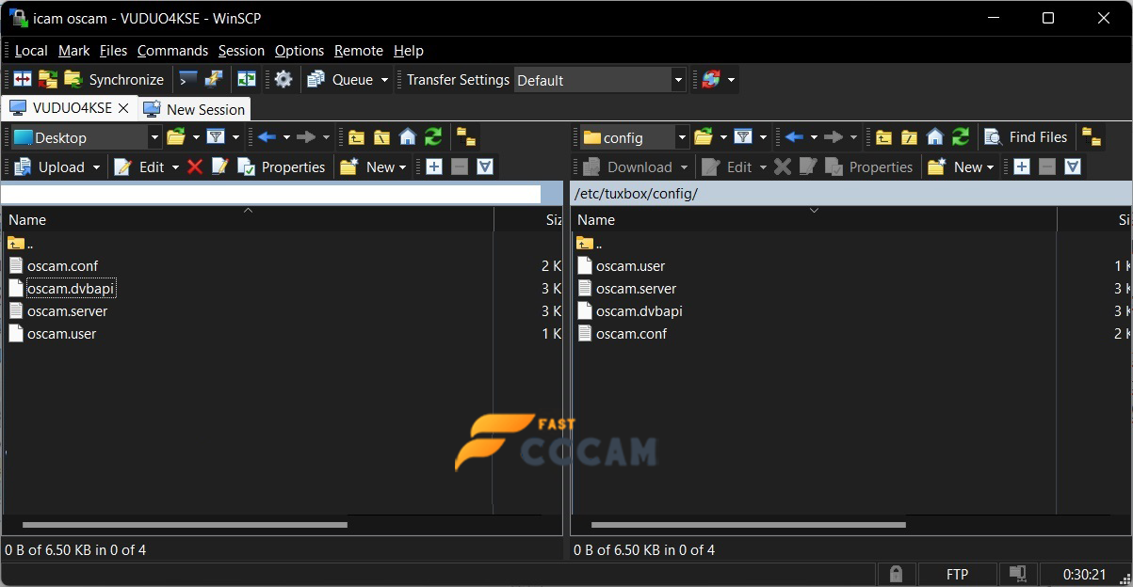Open the Commands menu

pyautogui.click(x=172, y=50)
